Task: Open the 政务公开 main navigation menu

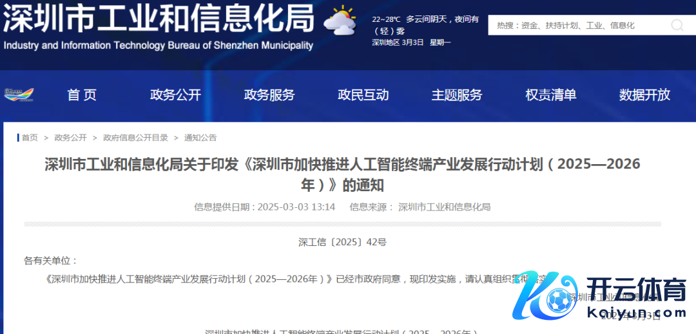Action: coord(175,95)
